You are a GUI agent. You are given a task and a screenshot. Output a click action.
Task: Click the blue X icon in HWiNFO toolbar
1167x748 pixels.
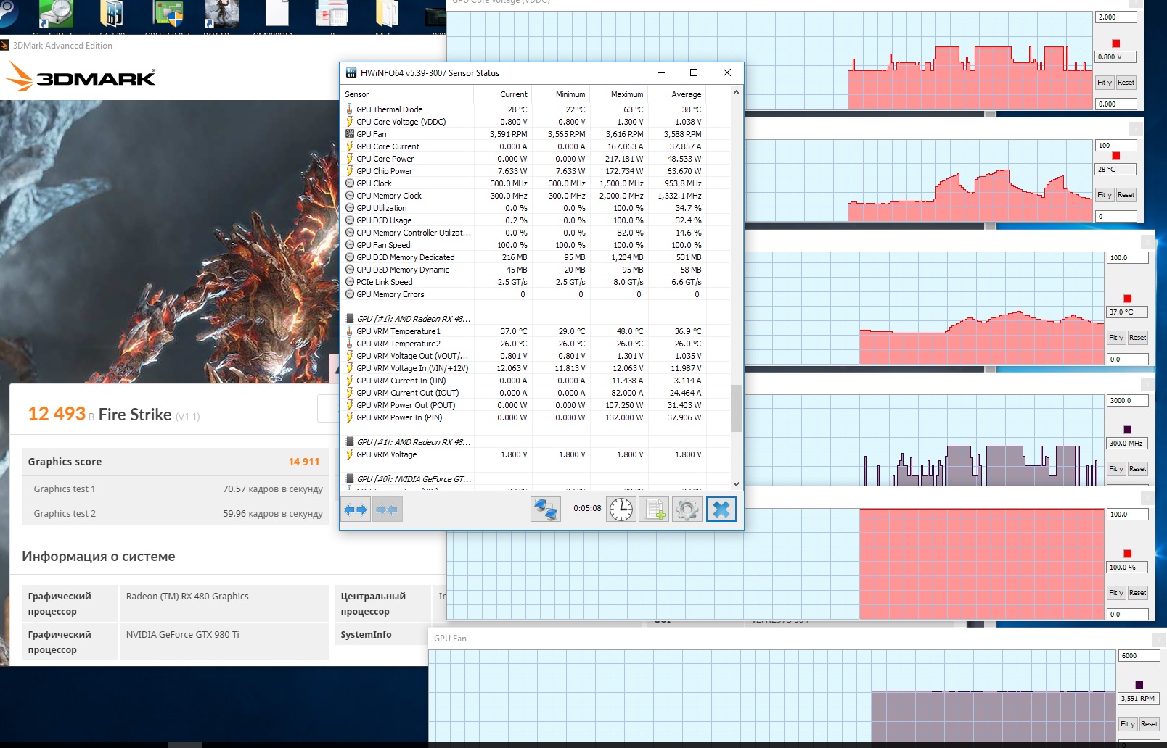721,510
